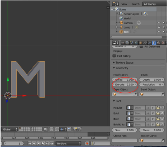Open the Global orientation dropdown
The width and height of the screenshot is (167, 147).
click(9, 129)
